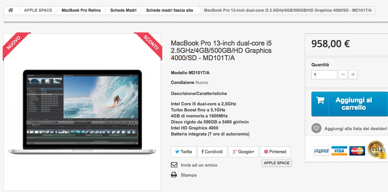This screenshot has width=388, height=192.
Task: Click the PayPal payment logo
Action: 321,151
